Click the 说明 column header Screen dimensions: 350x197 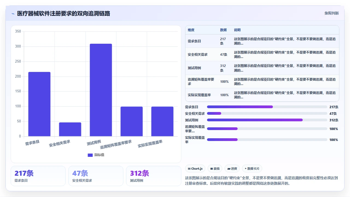[x=237, y=30]
